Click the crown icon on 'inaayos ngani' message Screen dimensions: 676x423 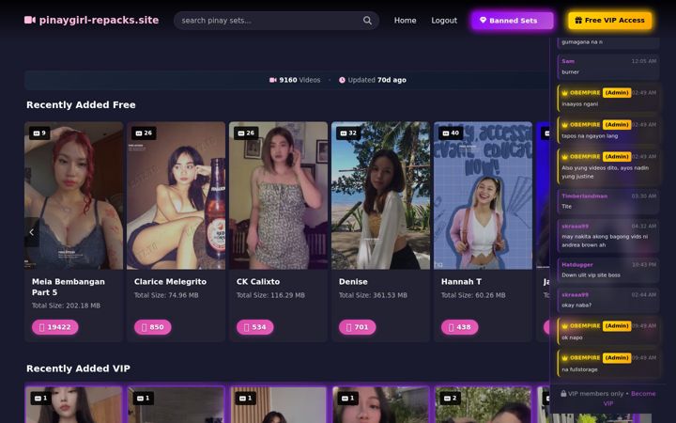click(x=565, y=93)
